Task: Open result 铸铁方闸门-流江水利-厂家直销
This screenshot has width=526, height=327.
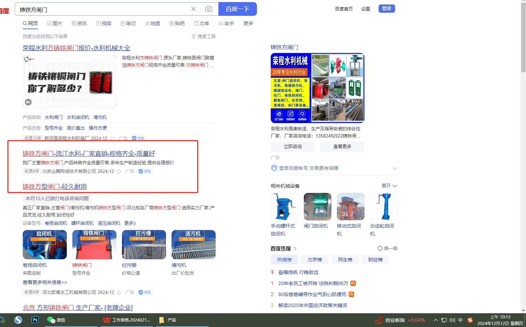Action: (x=89, y=153)
